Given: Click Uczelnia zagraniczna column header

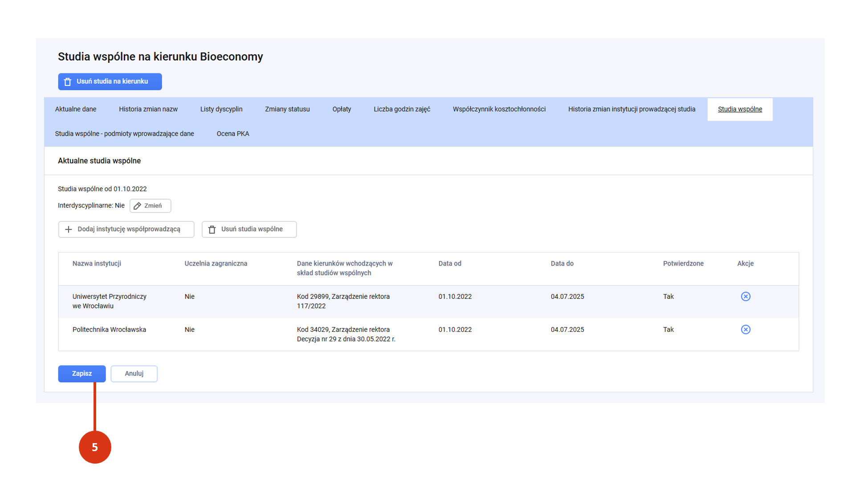Looking at the screenshot, I should [216, 264].
